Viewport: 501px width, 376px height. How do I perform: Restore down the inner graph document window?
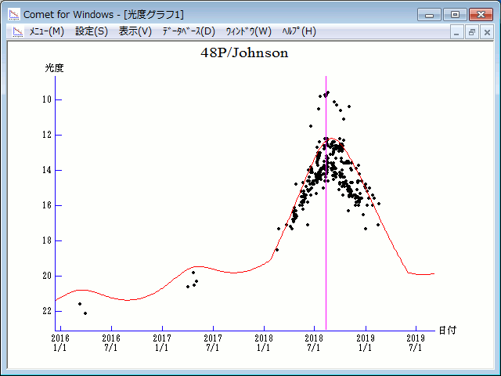tap(472, 32)
